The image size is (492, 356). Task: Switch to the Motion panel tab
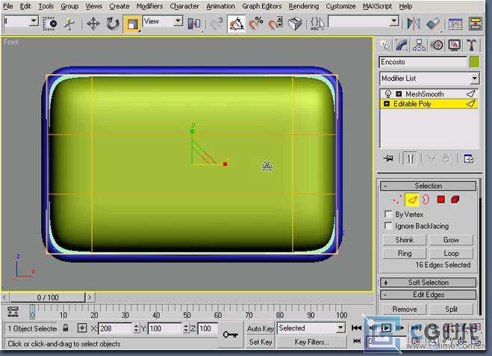(x=437, y=45)
